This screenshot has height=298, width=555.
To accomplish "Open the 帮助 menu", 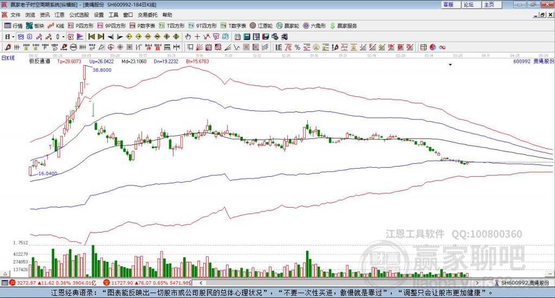I will 167,15.
